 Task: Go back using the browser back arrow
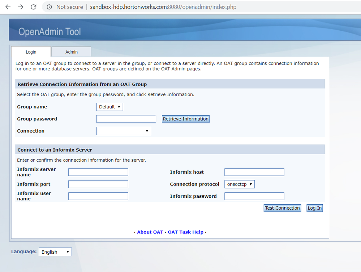point(8,7)
